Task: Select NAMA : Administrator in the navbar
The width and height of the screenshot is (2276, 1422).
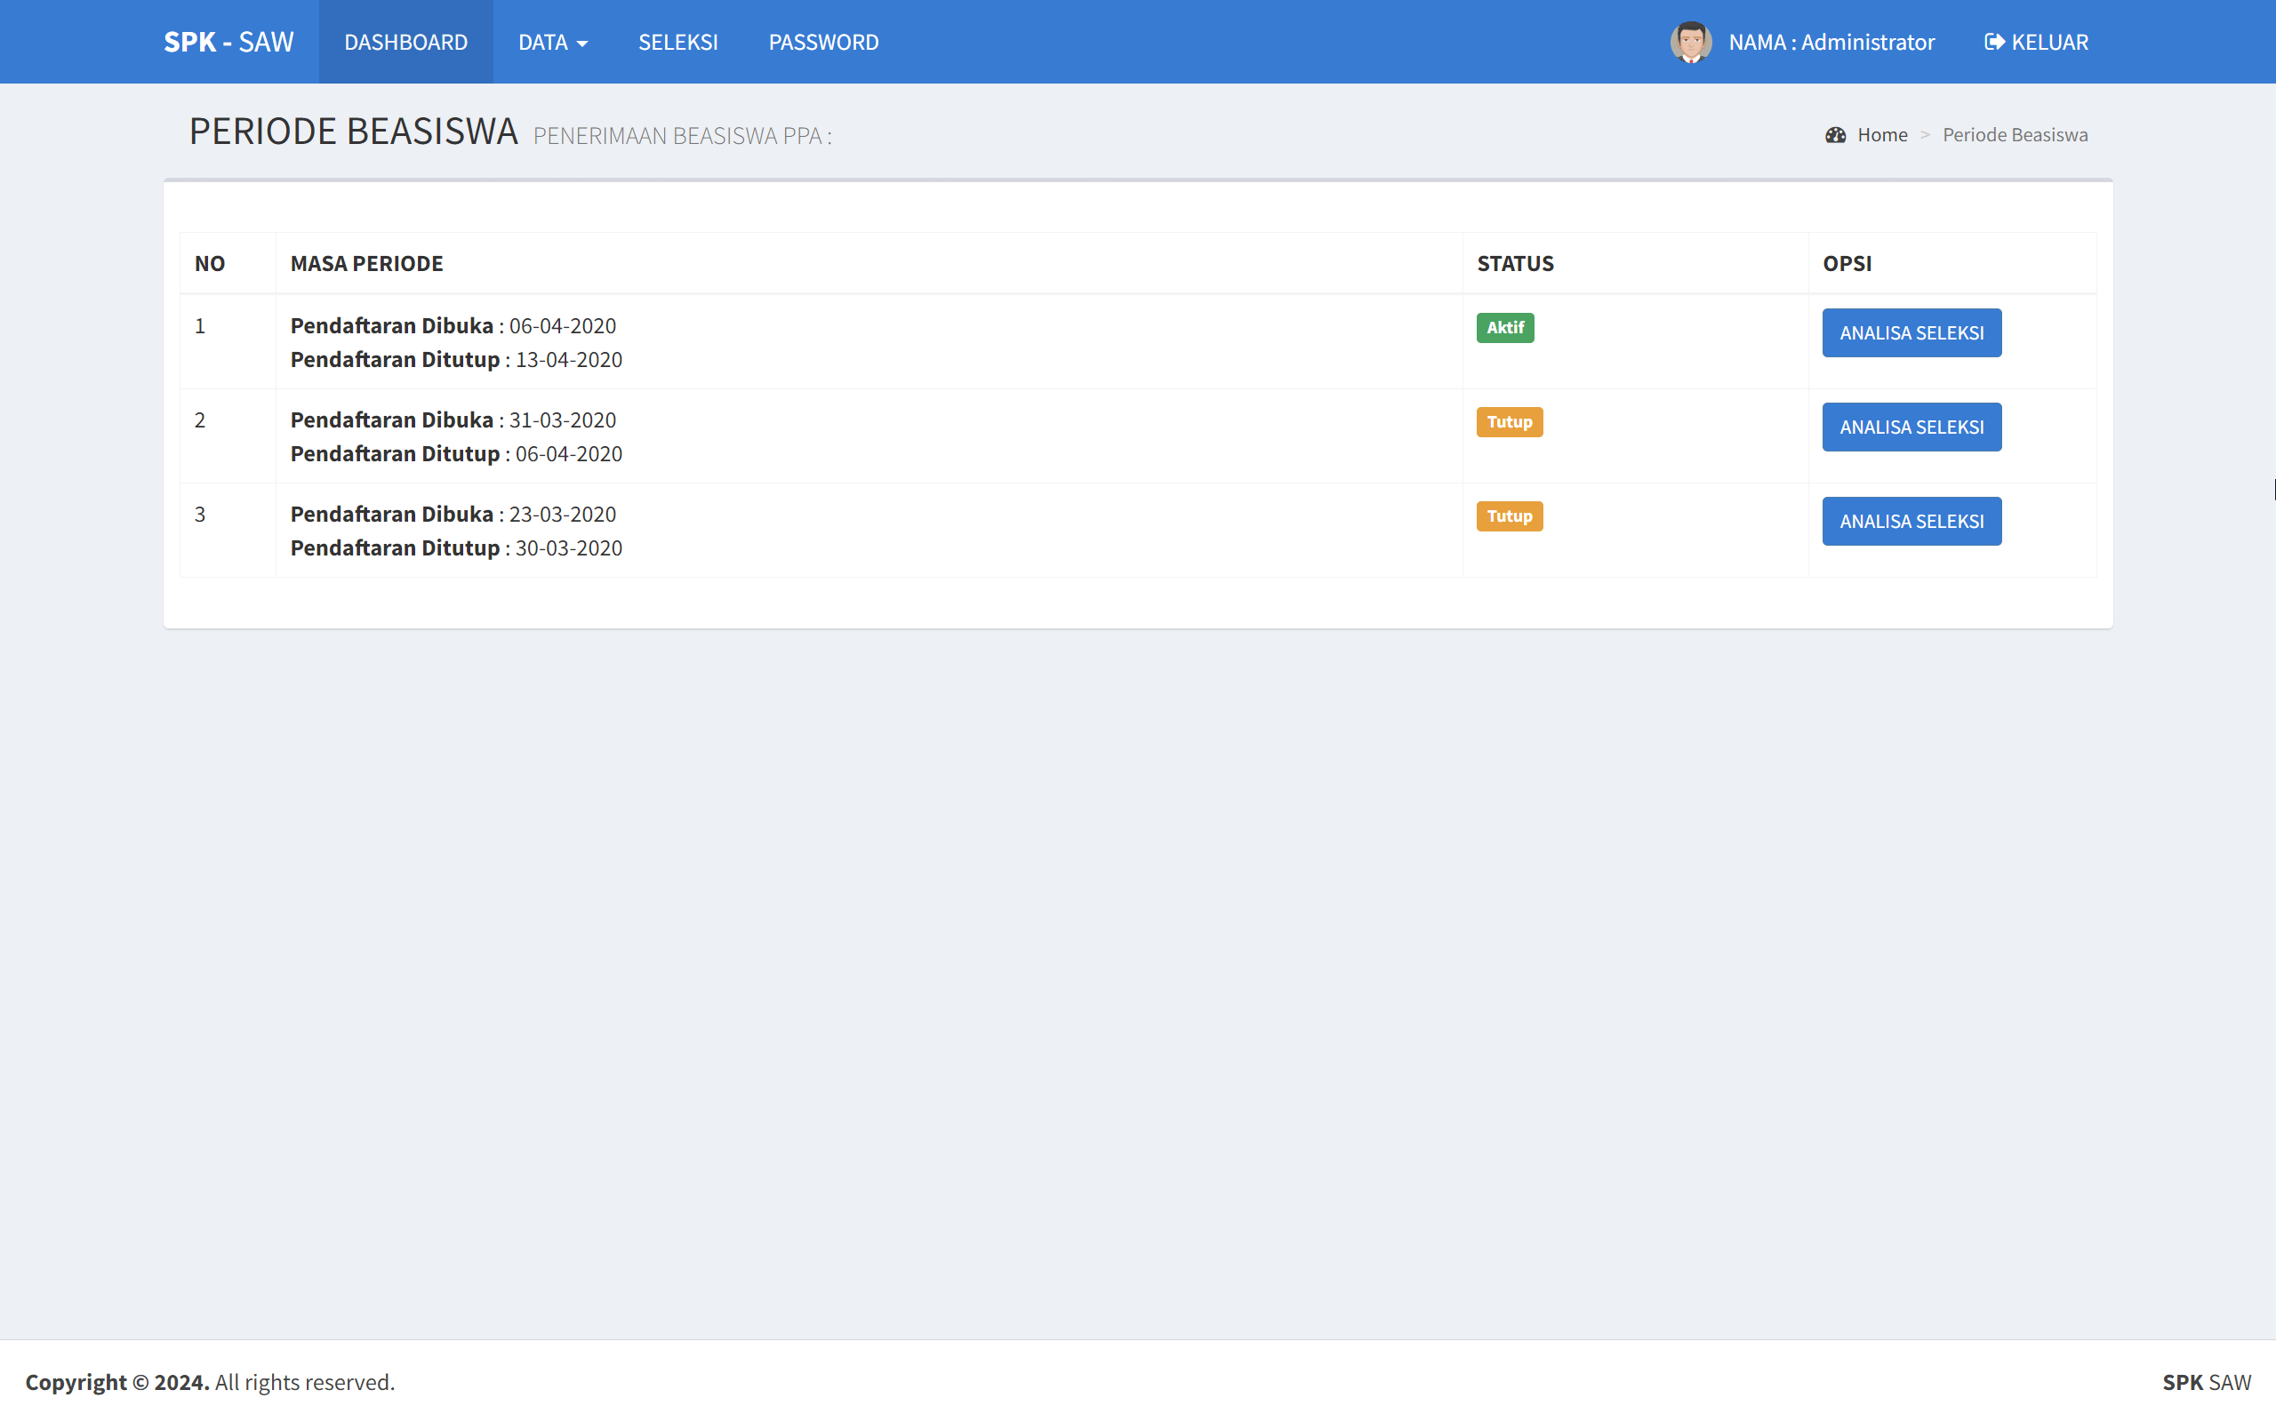Action: pos(1831,42)
